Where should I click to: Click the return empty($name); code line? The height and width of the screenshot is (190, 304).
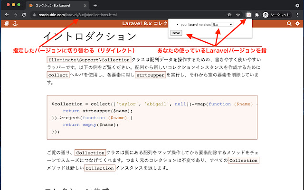pyautogui.click(x=91, y=124)
